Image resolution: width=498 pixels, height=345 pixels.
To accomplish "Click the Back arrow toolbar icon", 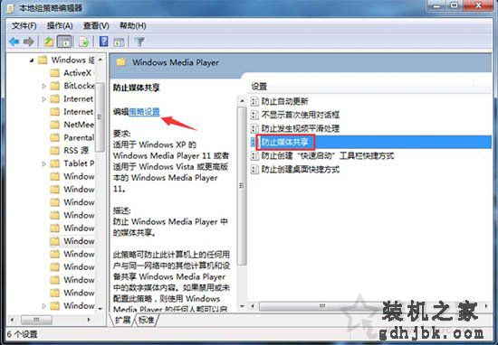I will pyautogui.click(x=14, y=42).
